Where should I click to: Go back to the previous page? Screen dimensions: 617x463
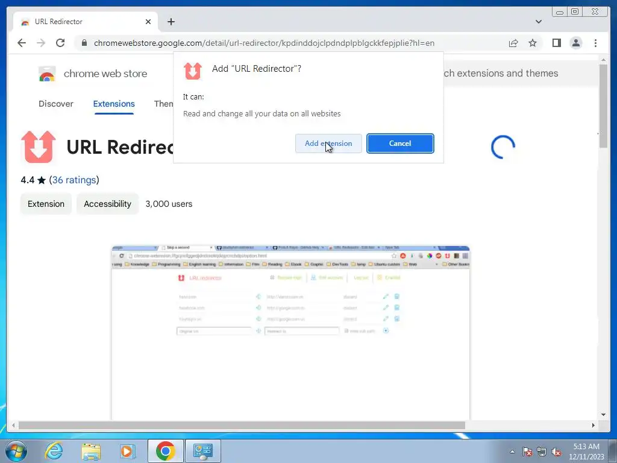pyautogui.click(x=22, y=43)
